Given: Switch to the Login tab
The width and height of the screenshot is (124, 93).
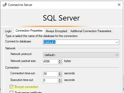Looking at the screenshot, I should (x=8, y=31).
